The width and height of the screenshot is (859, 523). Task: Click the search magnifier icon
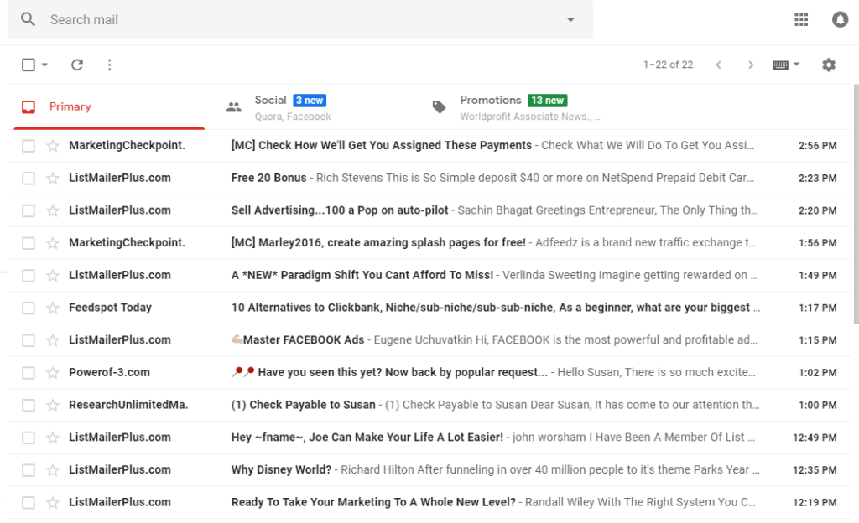(28, 19)
